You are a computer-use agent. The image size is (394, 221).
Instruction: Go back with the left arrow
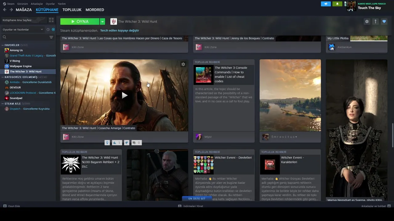click(x=5, y=10)
